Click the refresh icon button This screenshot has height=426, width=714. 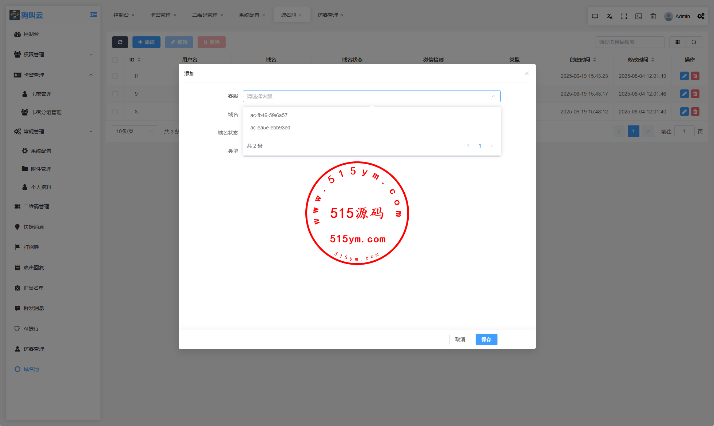120,42
